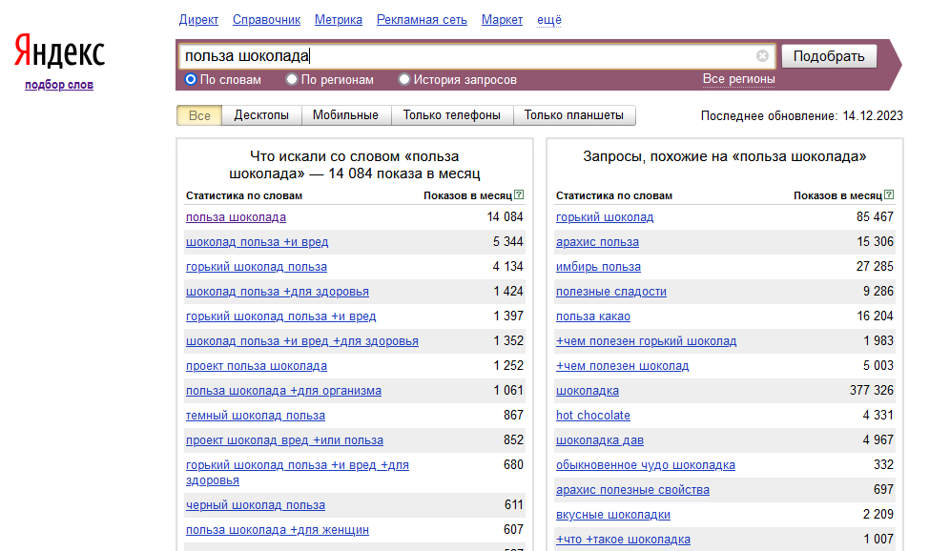950x551 pixels.
Task: Open 'шоколад польза +и вред' query link
Action: coord(257,241)
